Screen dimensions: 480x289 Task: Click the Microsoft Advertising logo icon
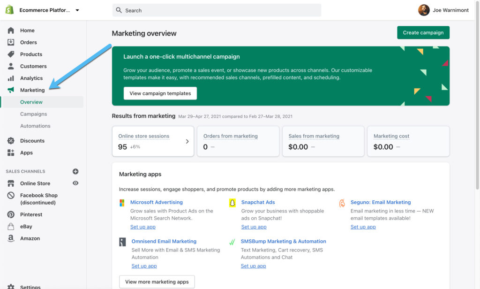coord(122,203)
